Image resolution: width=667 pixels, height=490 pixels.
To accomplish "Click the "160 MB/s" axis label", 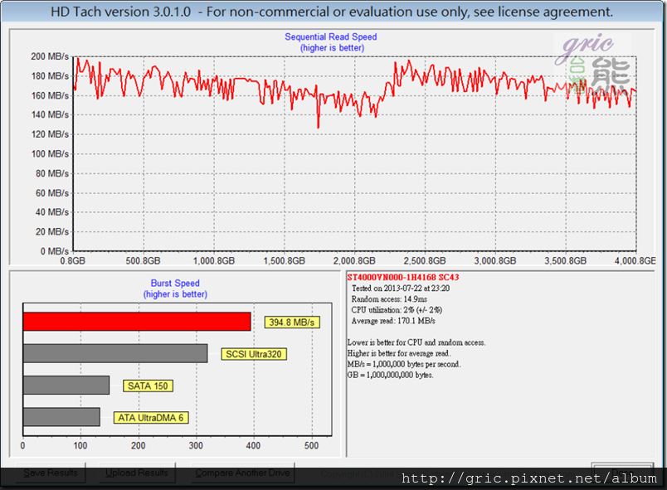I will 50,95.
